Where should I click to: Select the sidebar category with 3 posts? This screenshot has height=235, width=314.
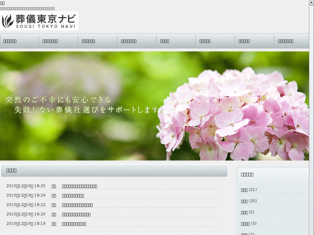[x=245, y=223]
